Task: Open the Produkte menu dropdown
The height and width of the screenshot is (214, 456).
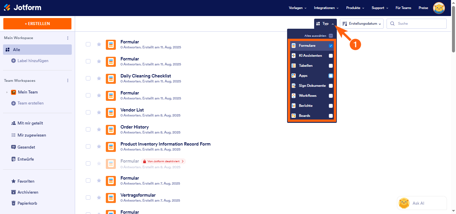Action: 355,8
